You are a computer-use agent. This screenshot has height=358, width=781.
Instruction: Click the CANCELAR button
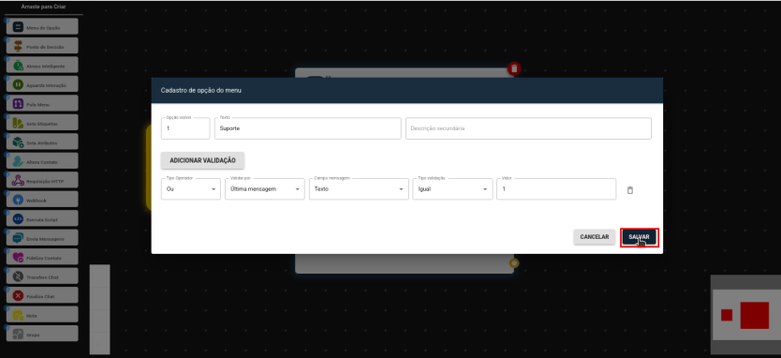click(595, 237)
